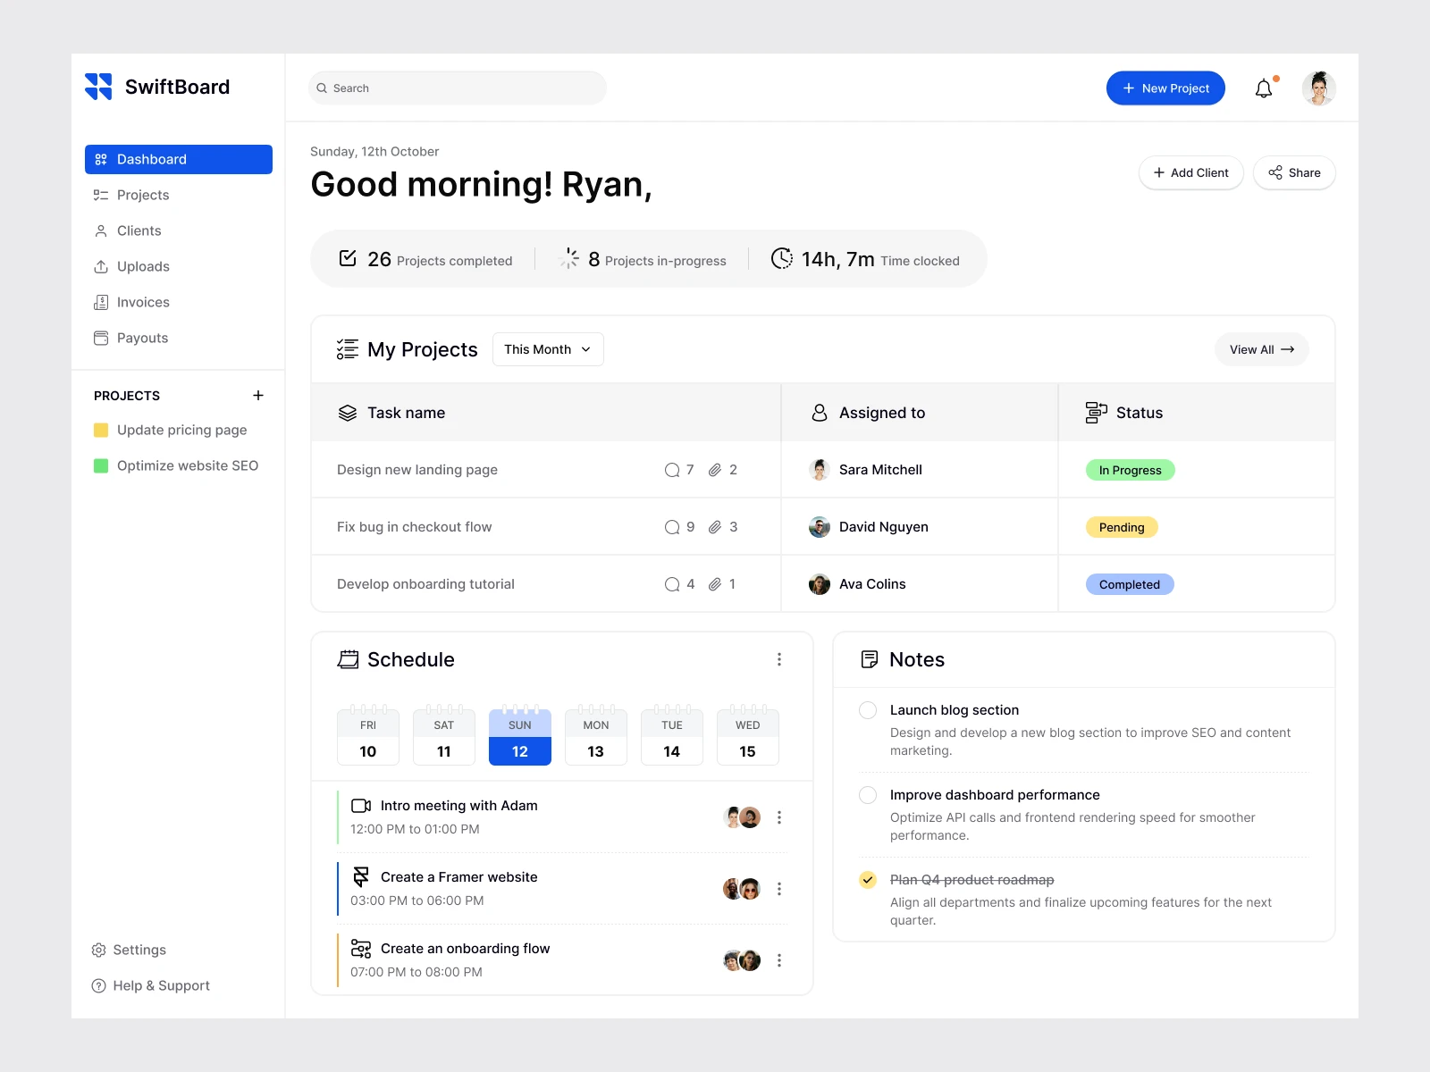Click the Schedule calendar icon
This screenshot has height=1072, width=1430.
348,659
